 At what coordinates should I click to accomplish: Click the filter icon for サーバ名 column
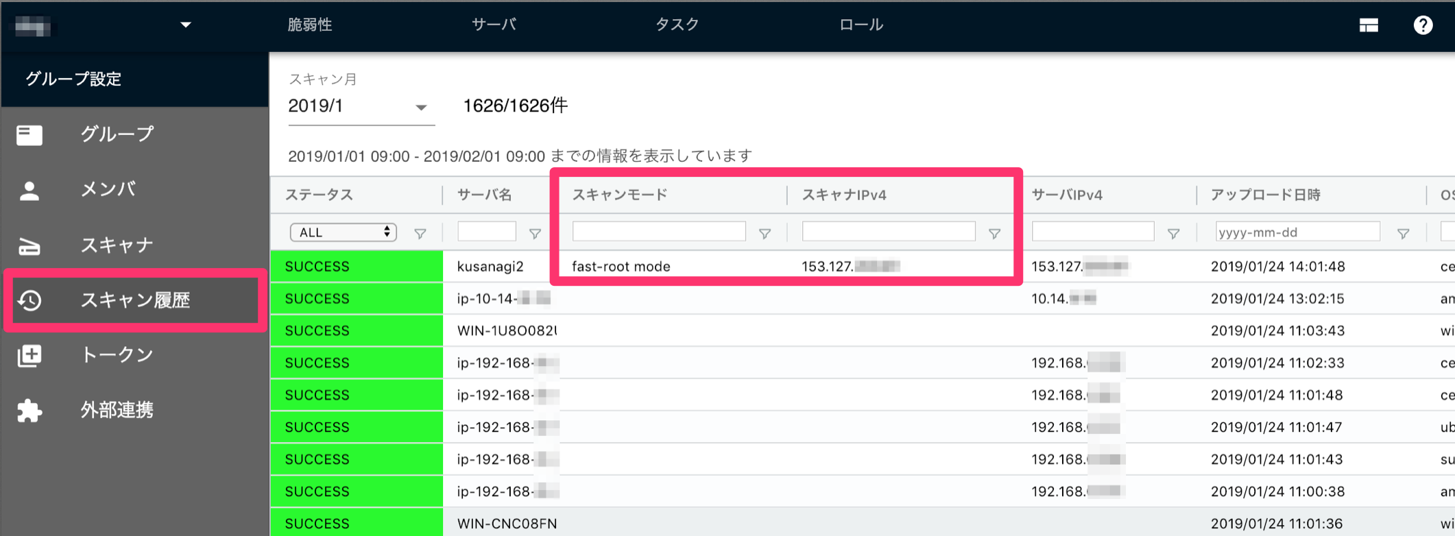pos(535,234)
